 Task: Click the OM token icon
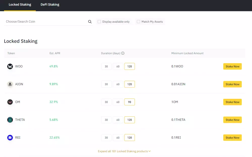click(x=10, y=102)
